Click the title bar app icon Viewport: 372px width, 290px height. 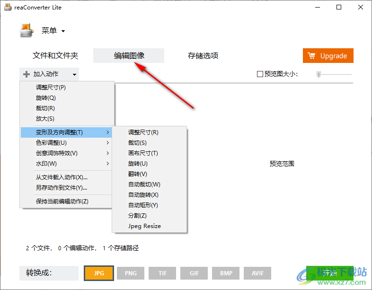8,8
